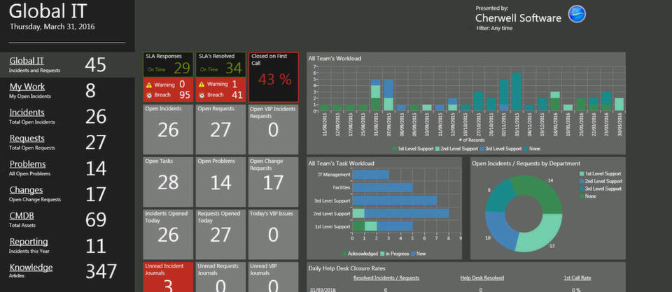Screen dimensions: 672x292
Task: Open the Unread VIP Journals tile
Action: tap(274, 277)
